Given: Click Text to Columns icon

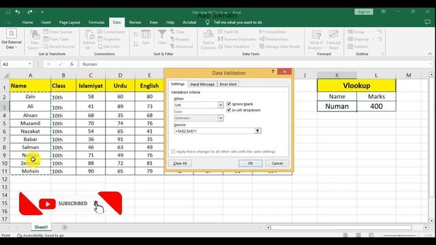Looking at the screenshot, I should point(208,39).
